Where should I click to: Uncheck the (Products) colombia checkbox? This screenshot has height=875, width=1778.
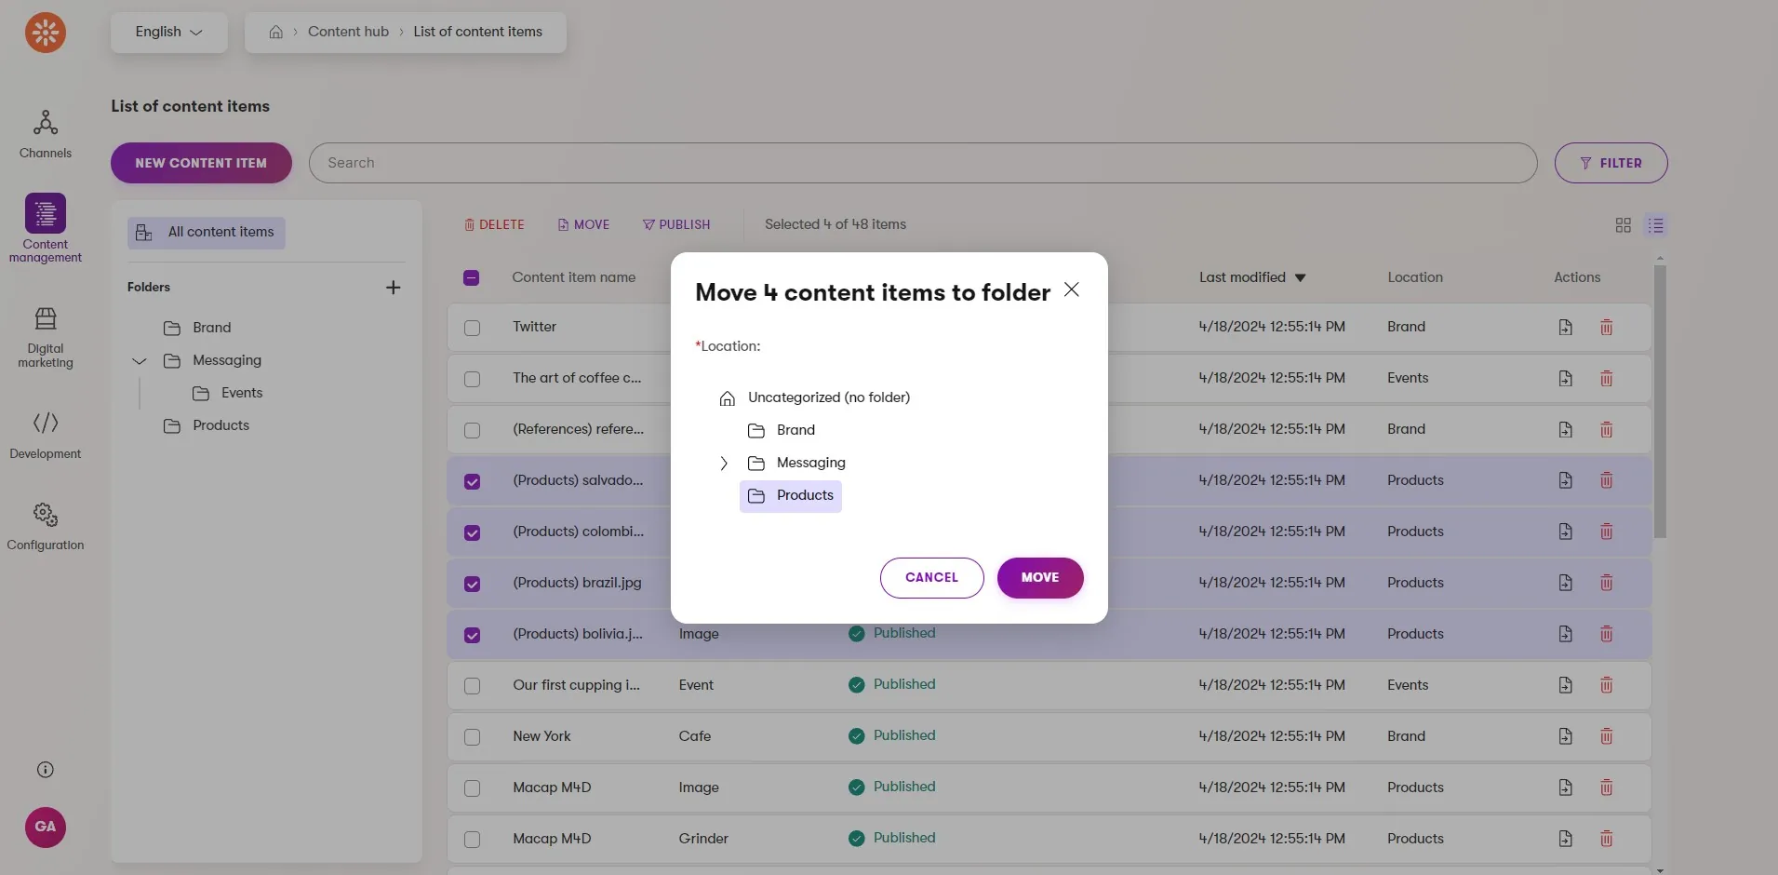472,532
